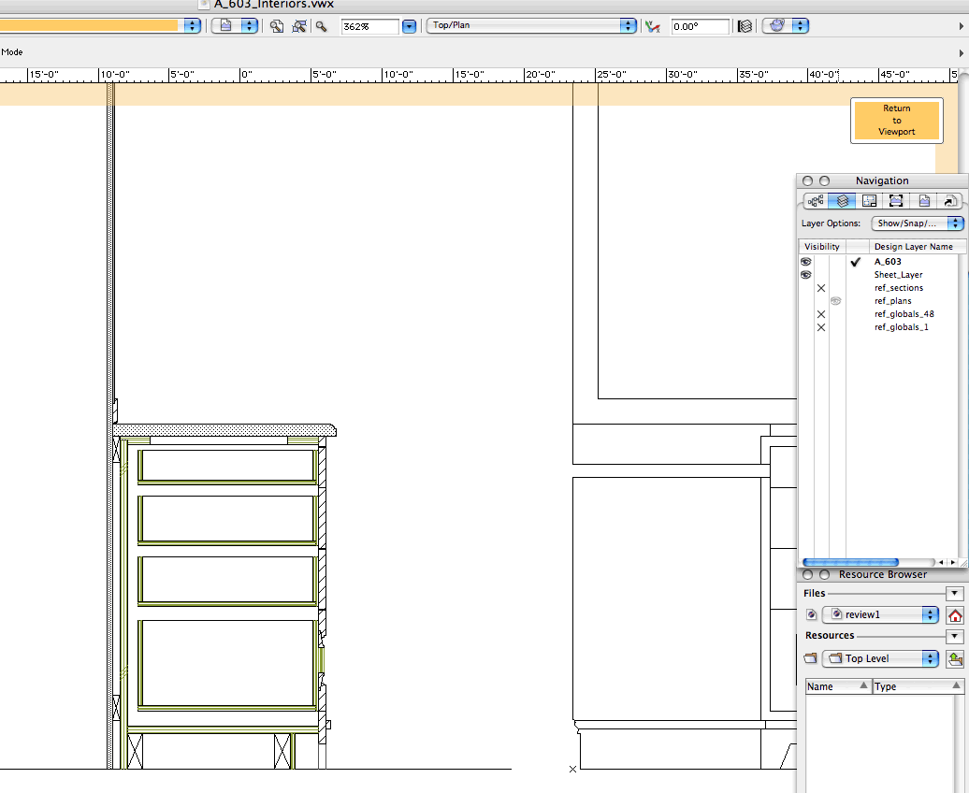Click active-layer checkmark beside A_603
This screenshot has width=969, height=793.
point(856,262)
